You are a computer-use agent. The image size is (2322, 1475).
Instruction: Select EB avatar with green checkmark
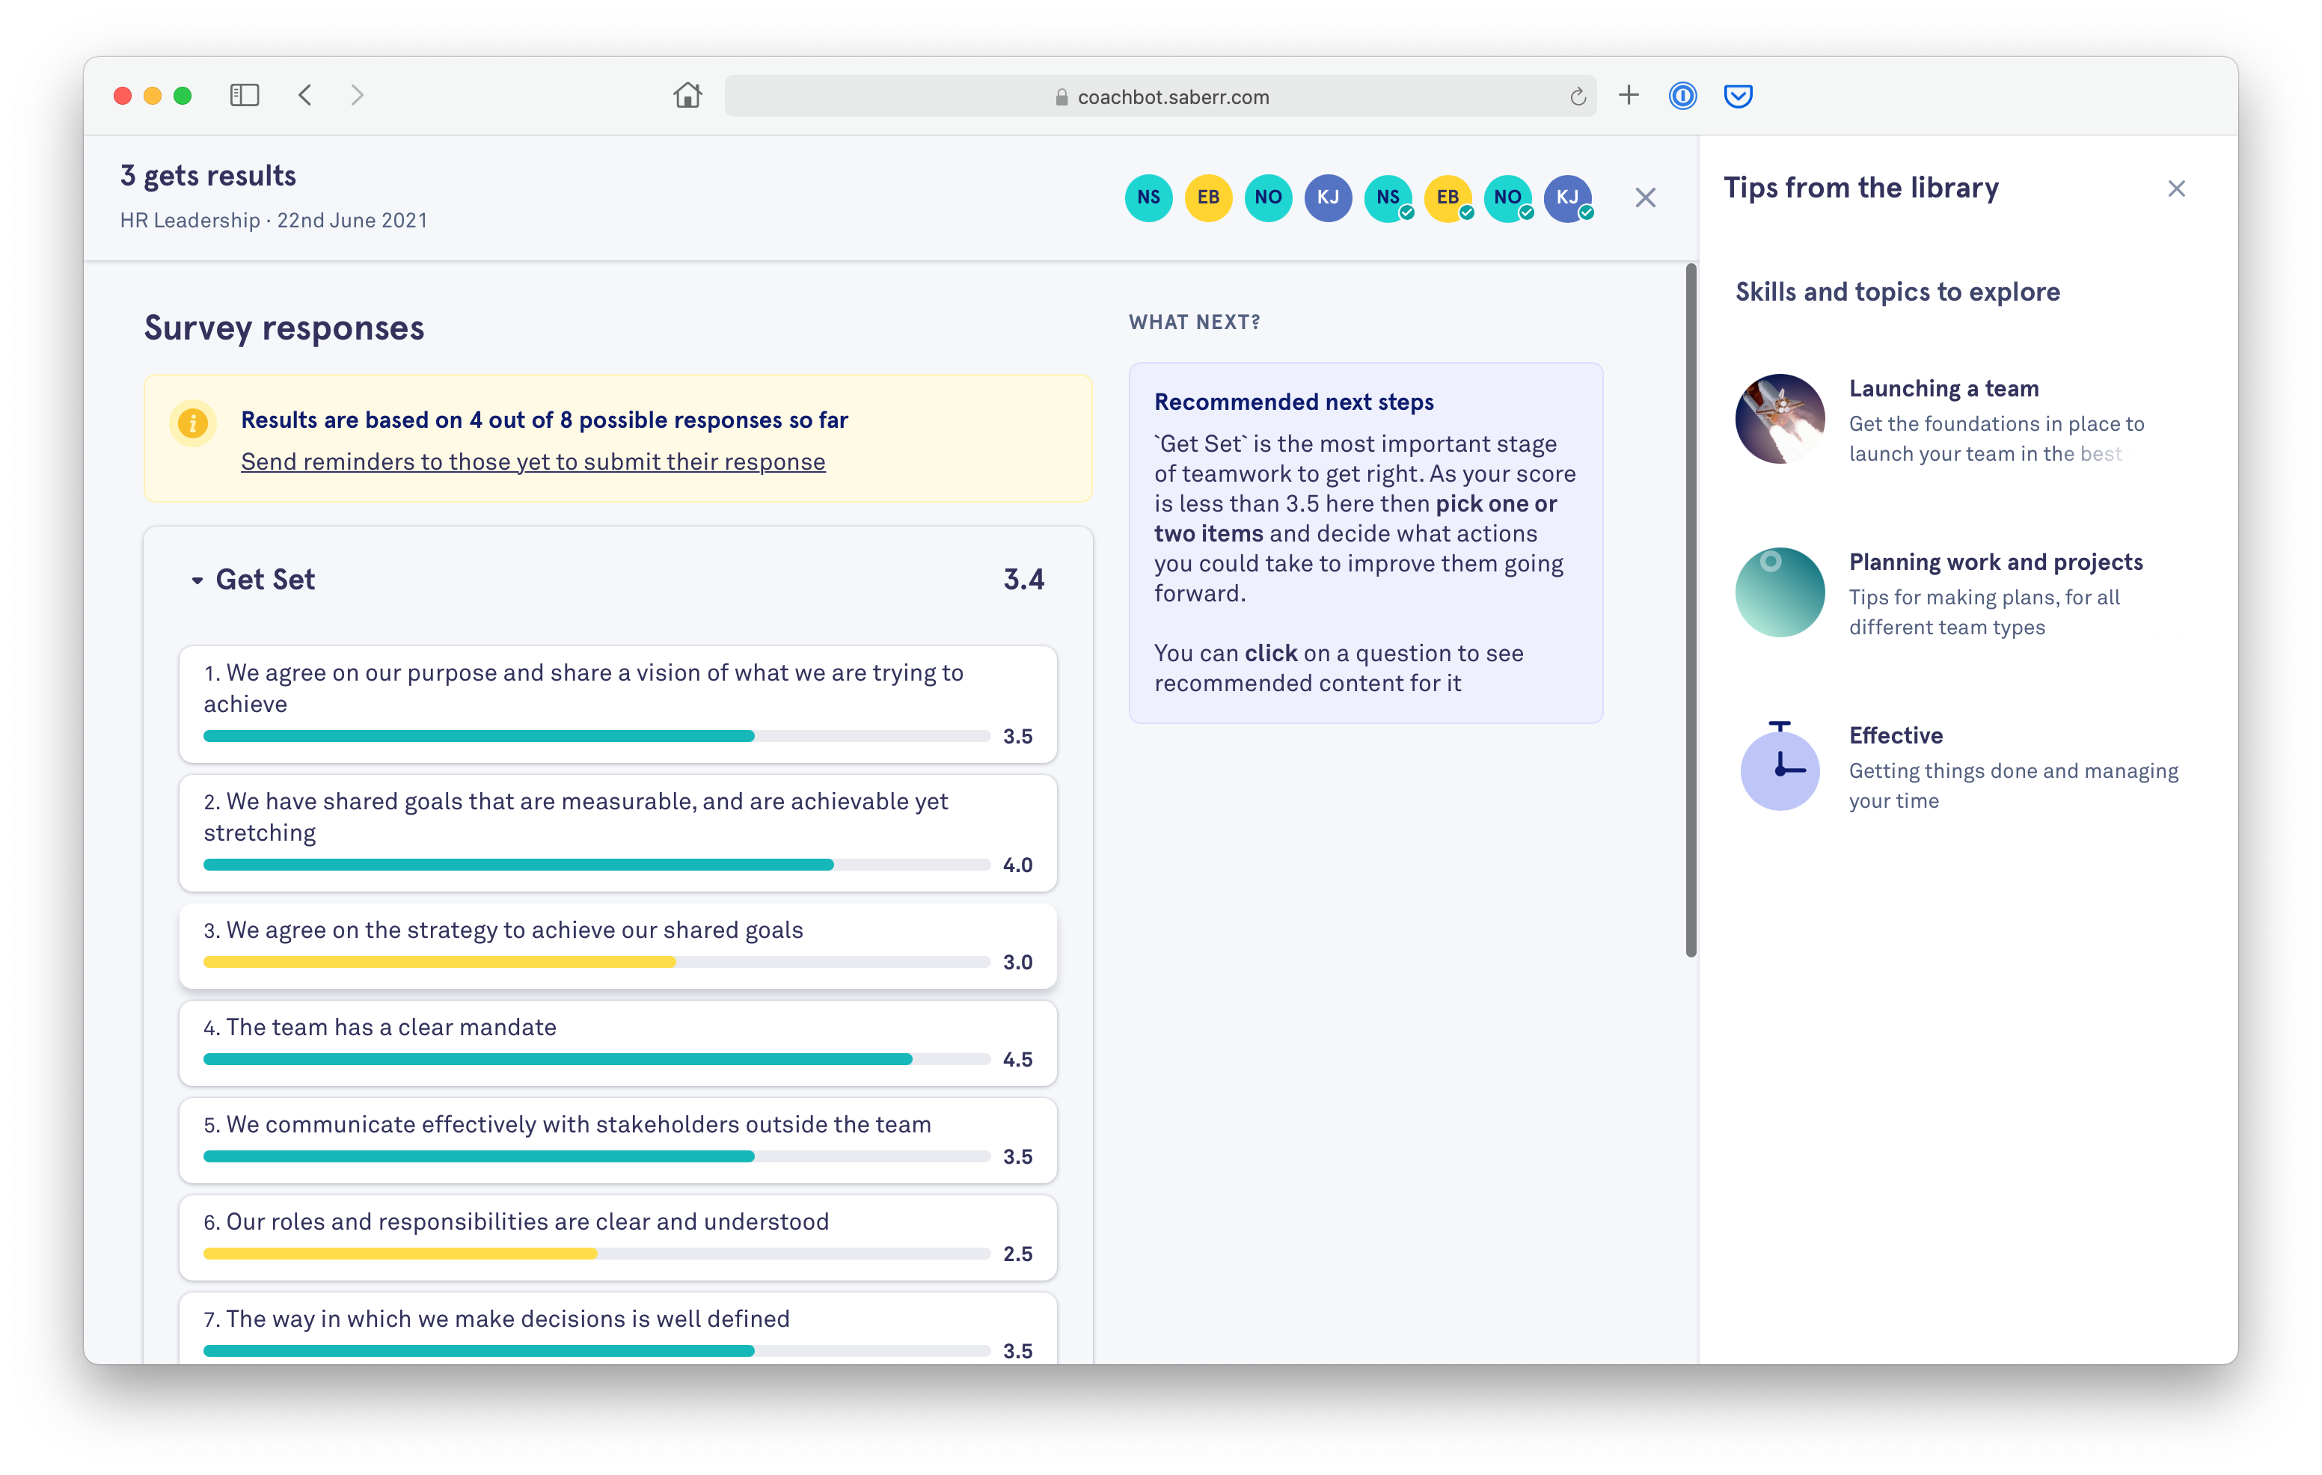pyautogui.click(x=1448, y=197)
